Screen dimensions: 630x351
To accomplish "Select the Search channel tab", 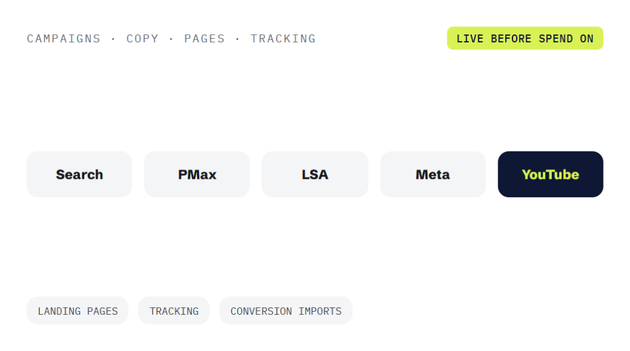I will point(79,175).
